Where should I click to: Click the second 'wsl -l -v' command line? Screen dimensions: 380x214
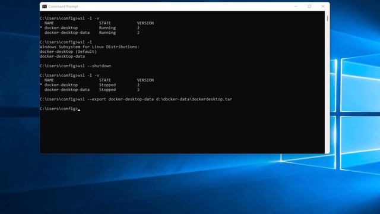tap(69, 75)
